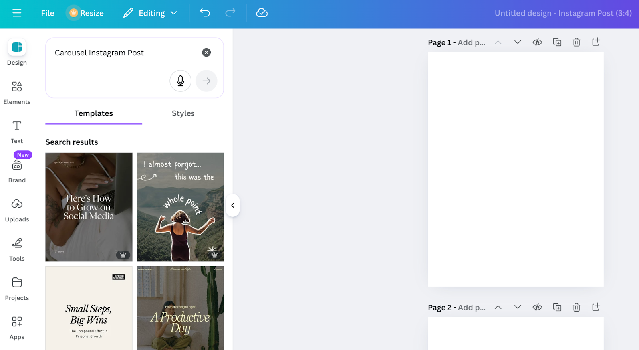Image resolution: width=639 pixels, height=350 pixels.
Task: Click the cloud save status icon
Action: pyautogui.click(x=262, y=13)
